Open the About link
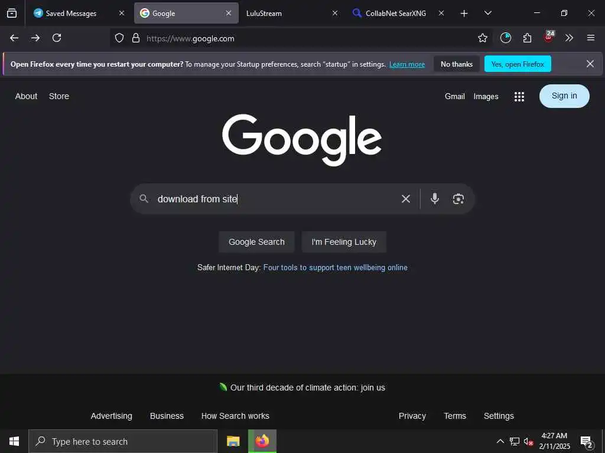605x453 pixels. point(26,96)
